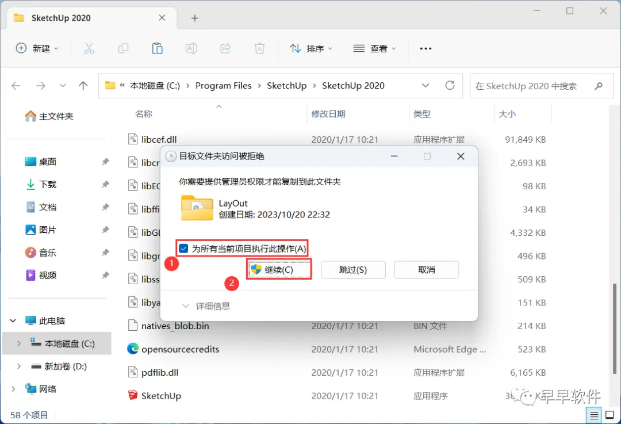The height and width of the screenshot is (424, 621).
Task: Click the Delete trash icon
Action: (x=259, y=48)
